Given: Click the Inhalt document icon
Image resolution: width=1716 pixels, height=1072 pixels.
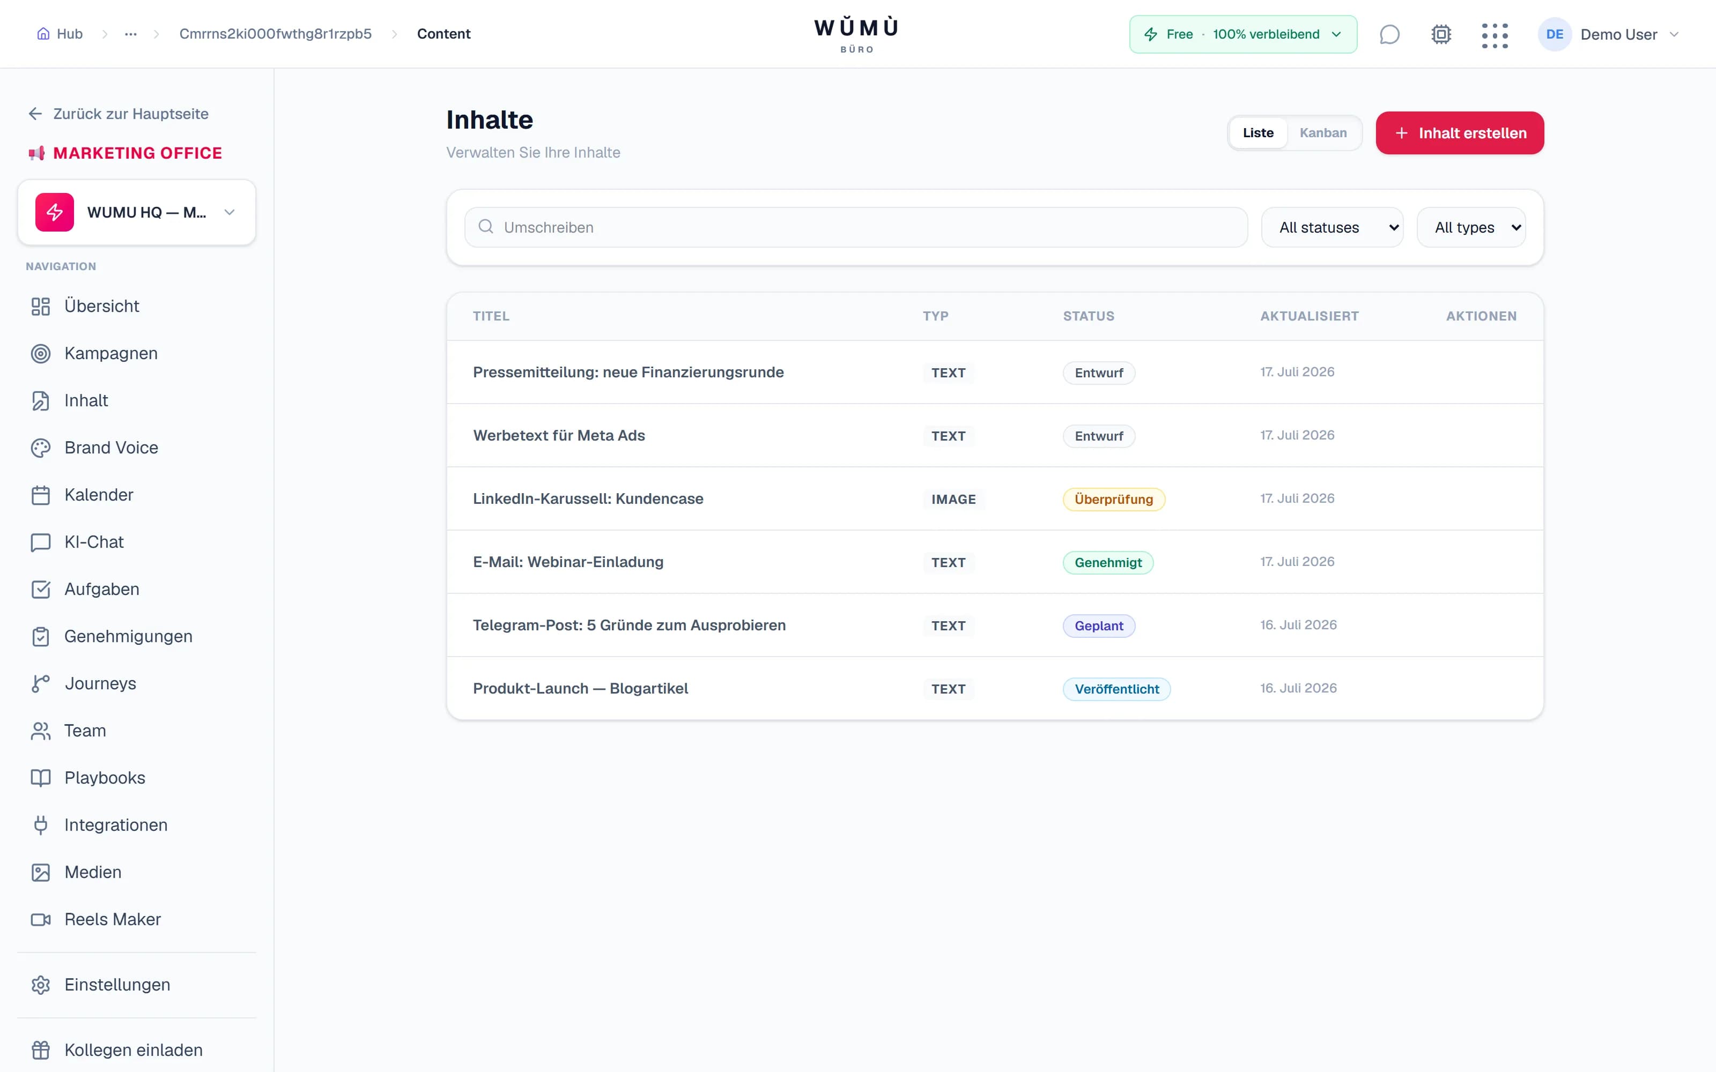Looking at the screenshot, I should pyautogui.click(x=40, y=400).
